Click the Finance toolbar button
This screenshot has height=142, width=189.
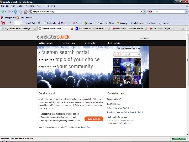(x=89, y=23)
